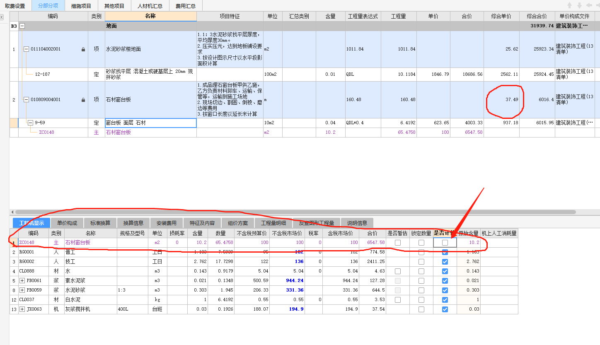
Task: Click the left arrow icon at top right
Action: pos(589,5)
